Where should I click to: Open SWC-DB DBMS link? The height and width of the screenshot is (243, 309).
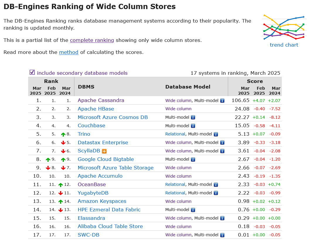tap(88, 235)
